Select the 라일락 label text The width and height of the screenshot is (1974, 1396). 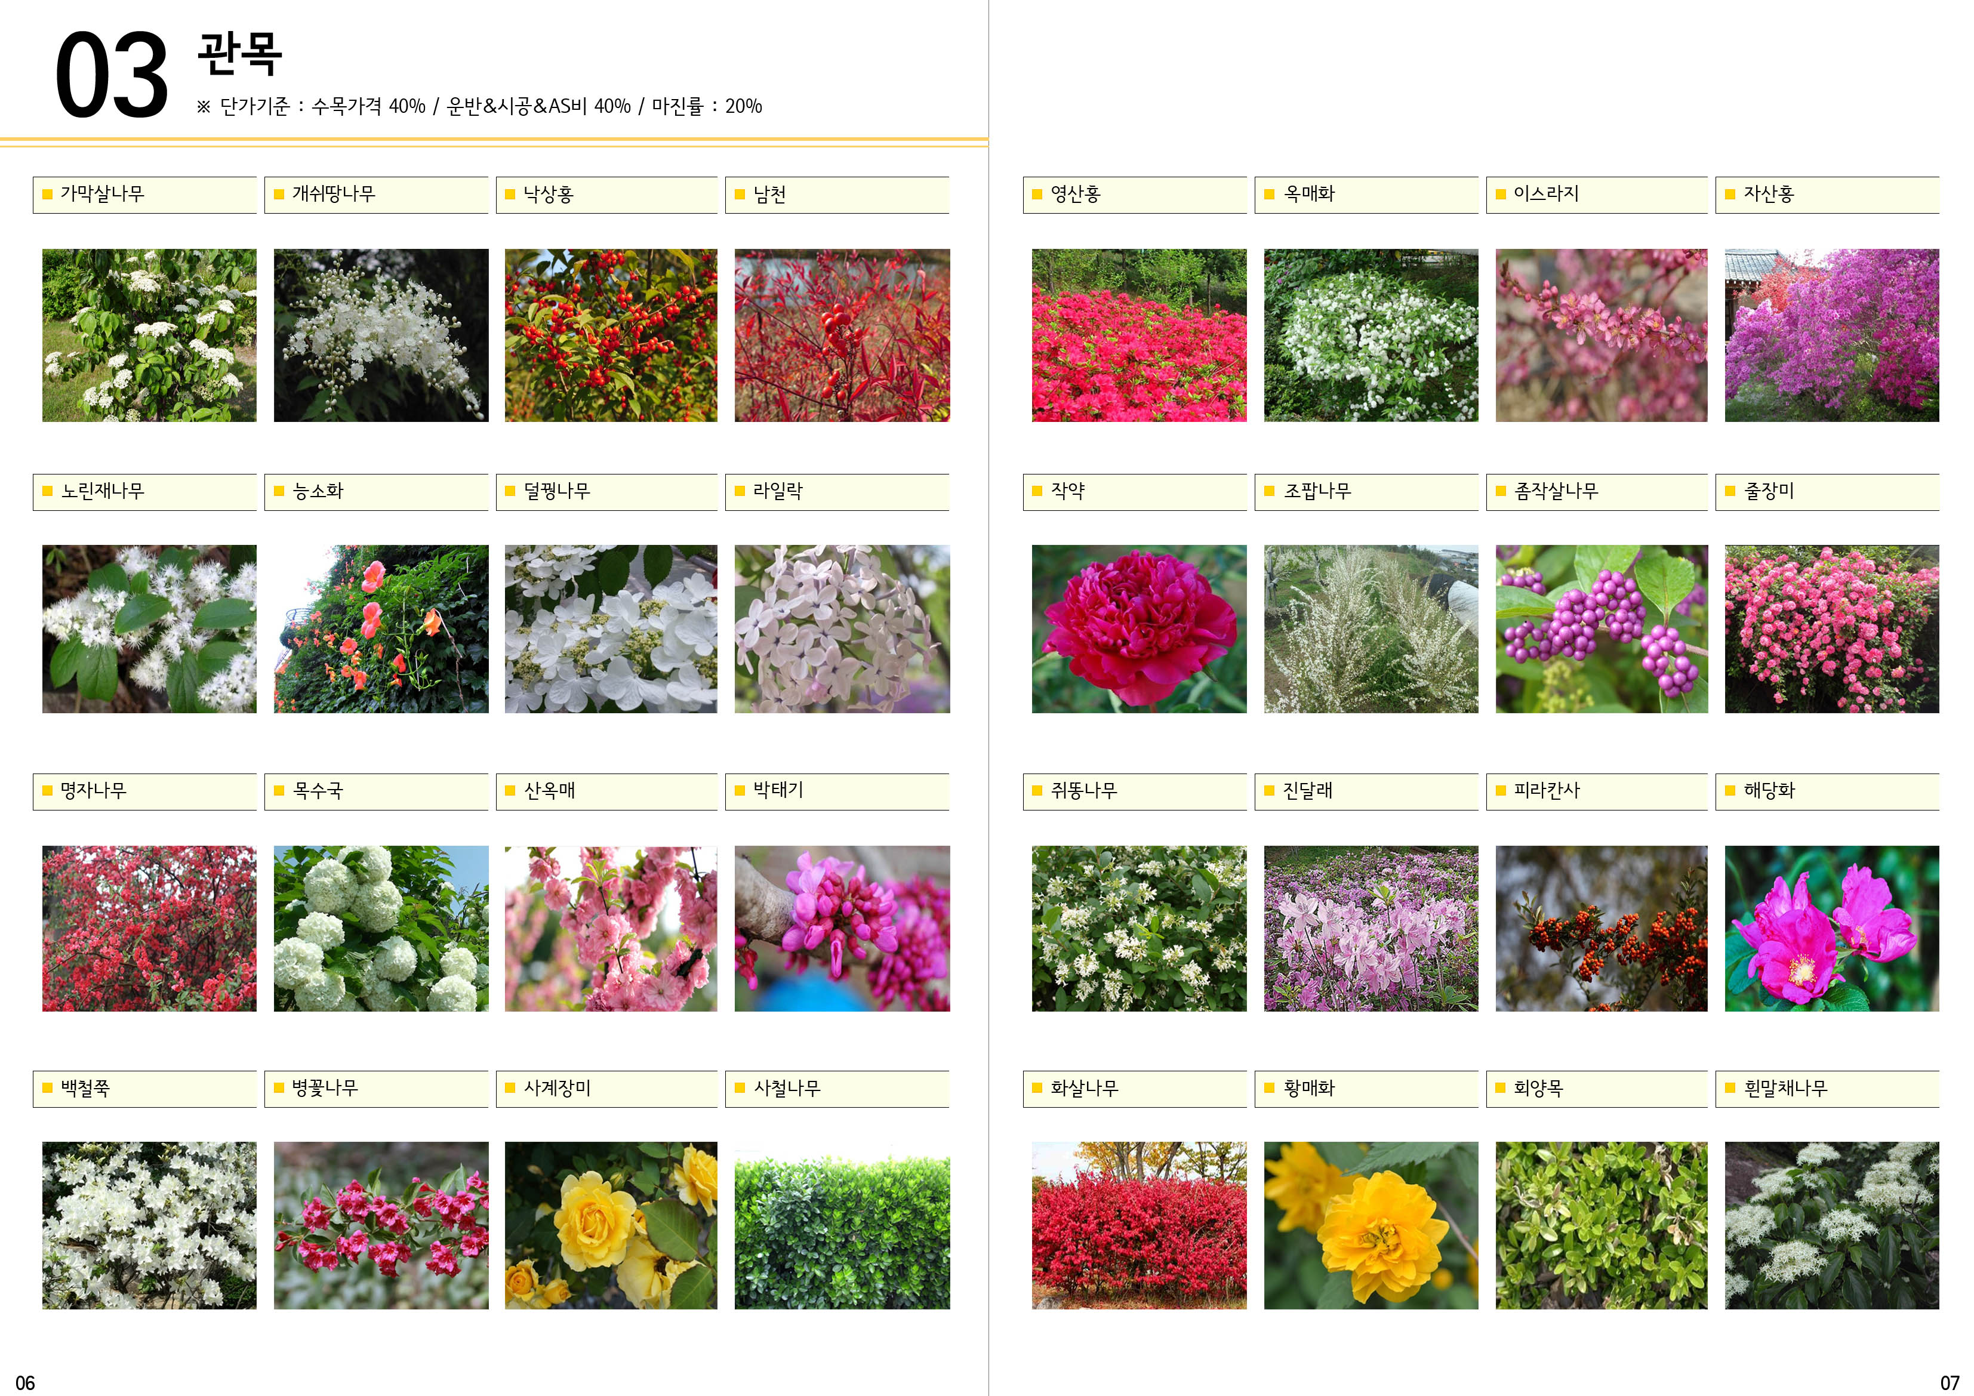[x=778, y=491]
